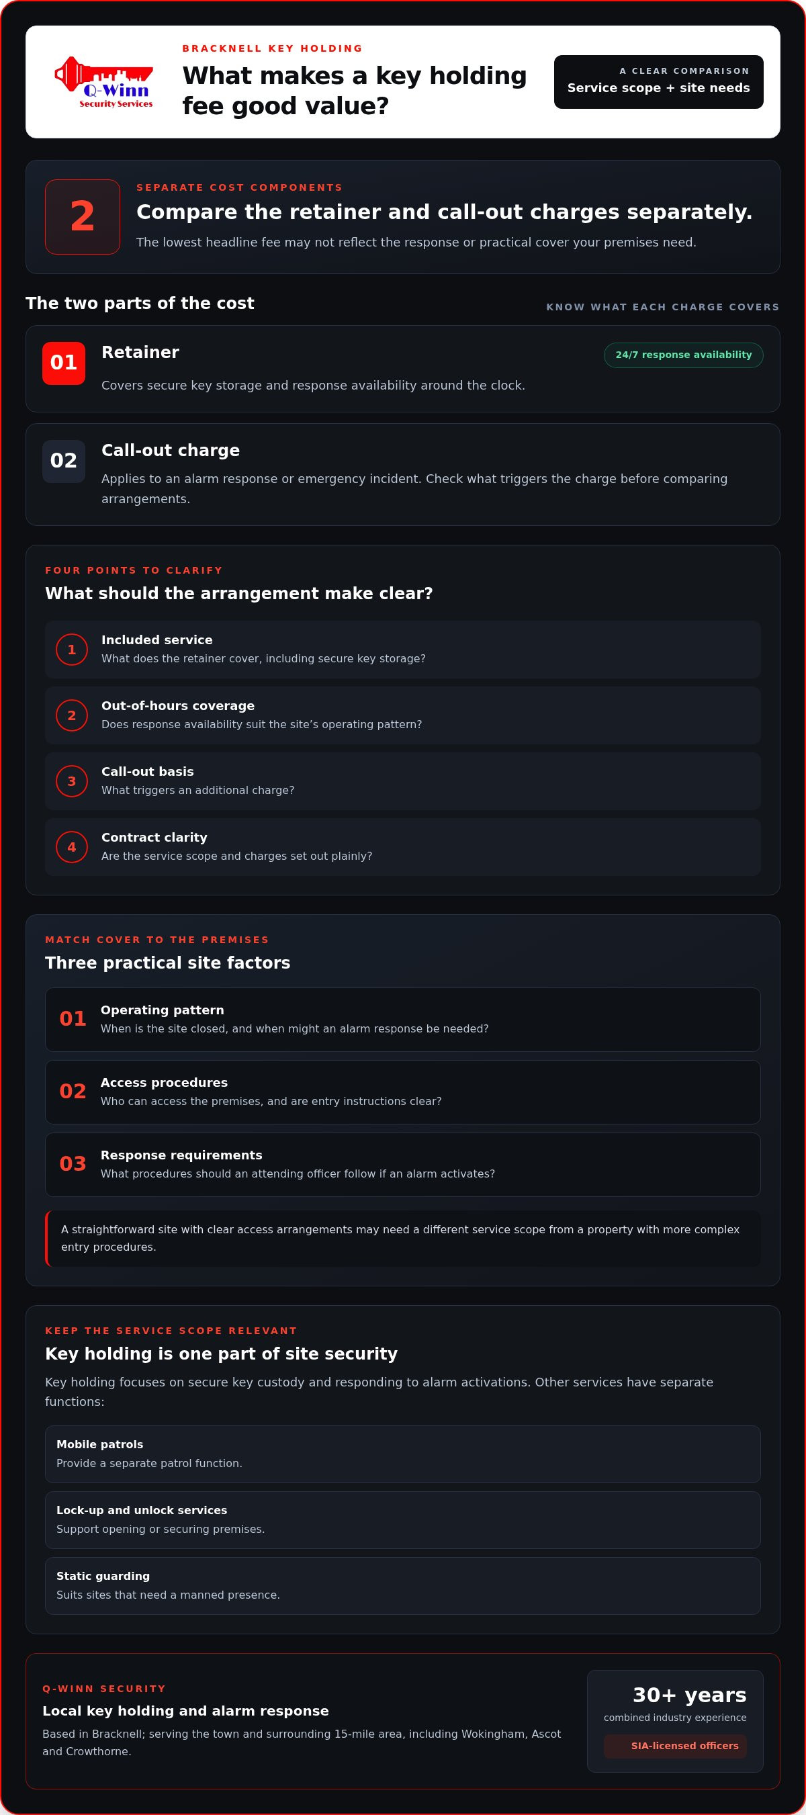Click the 24/7 response availability pill
806x1815 pixels.
pyautogui.click(x=683, y=355)
